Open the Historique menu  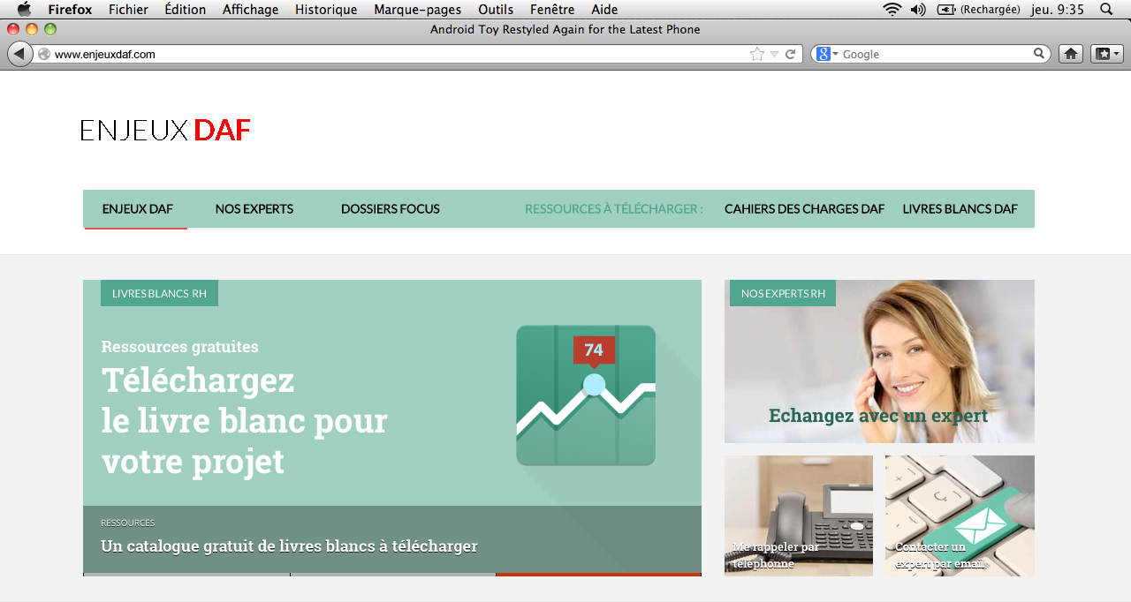(326, 10)
